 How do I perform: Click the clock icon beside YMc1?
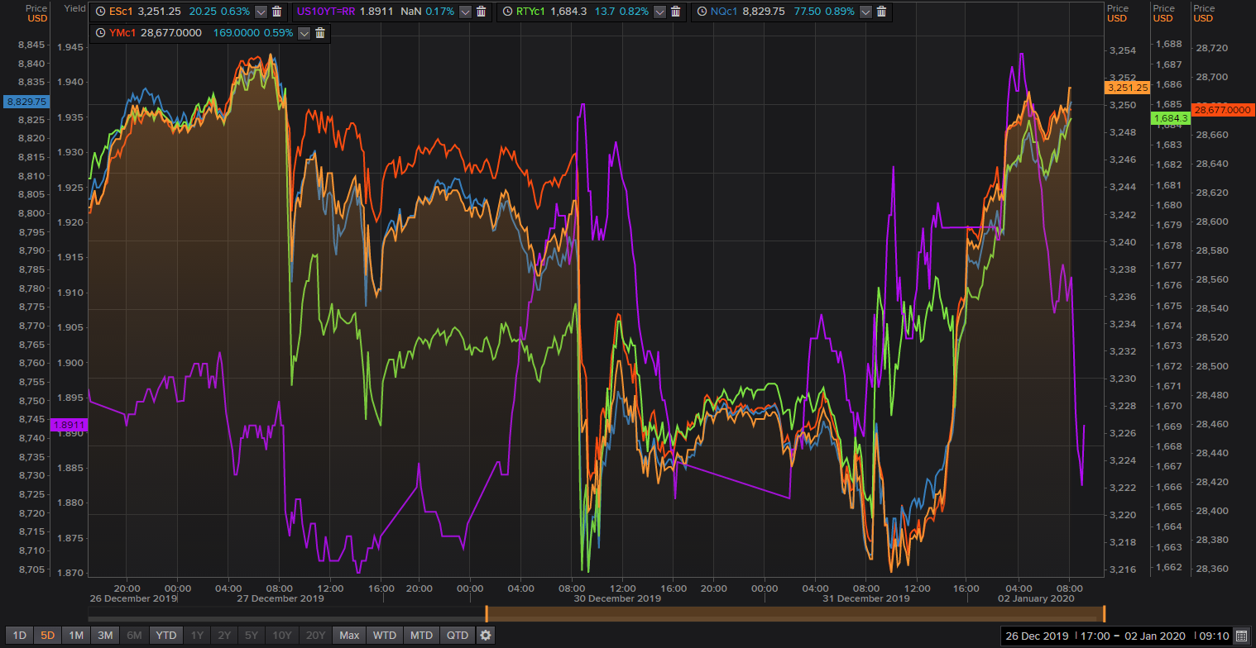(x=99, y=33)
